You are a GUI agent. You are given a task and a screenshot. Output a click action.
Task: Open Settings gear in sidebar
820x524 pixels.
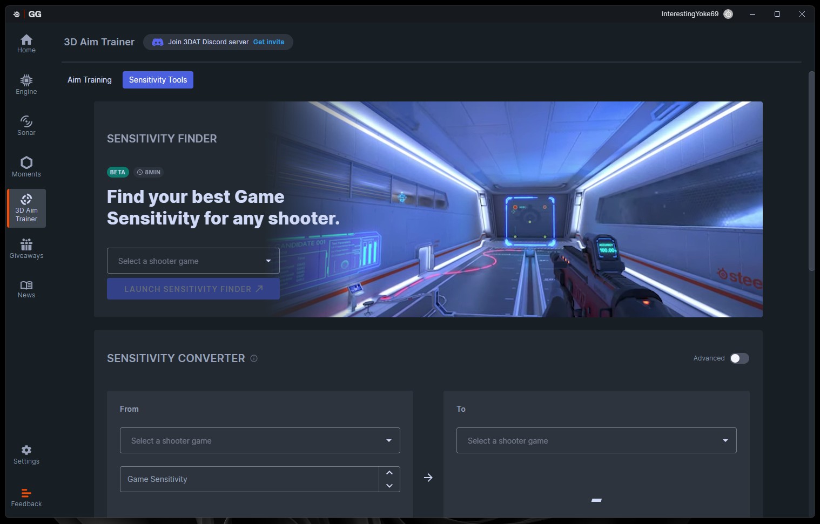click(26, 454)
